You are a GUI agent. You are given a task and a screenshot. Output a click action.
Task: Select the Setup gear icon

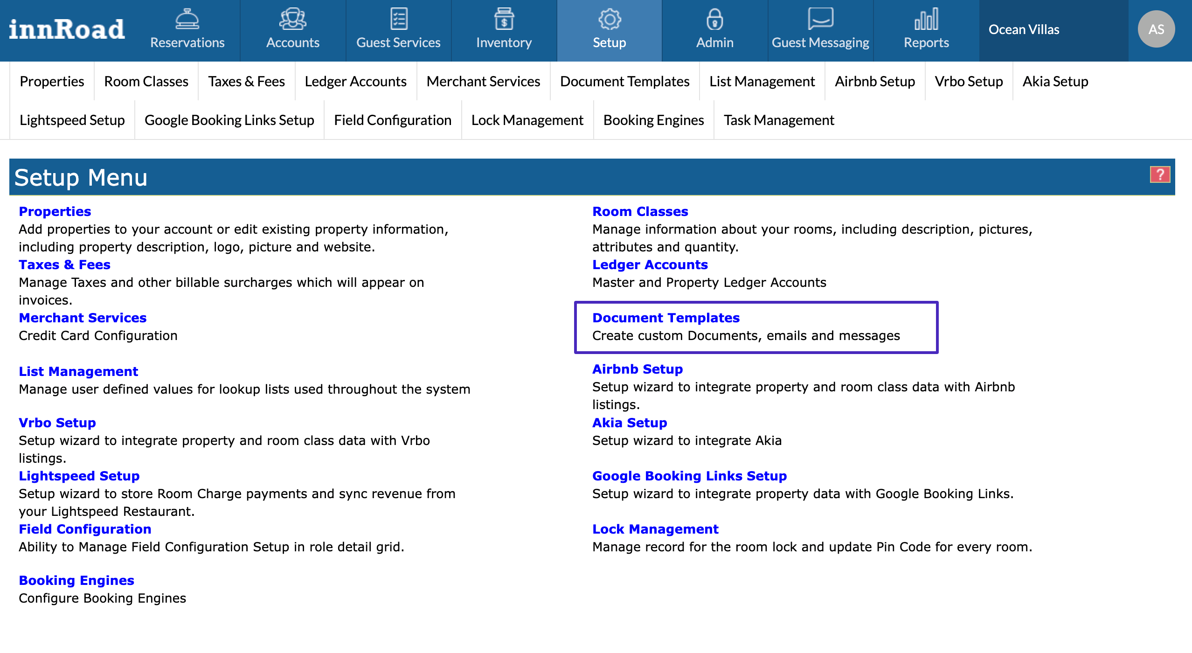tap(609, 20)
